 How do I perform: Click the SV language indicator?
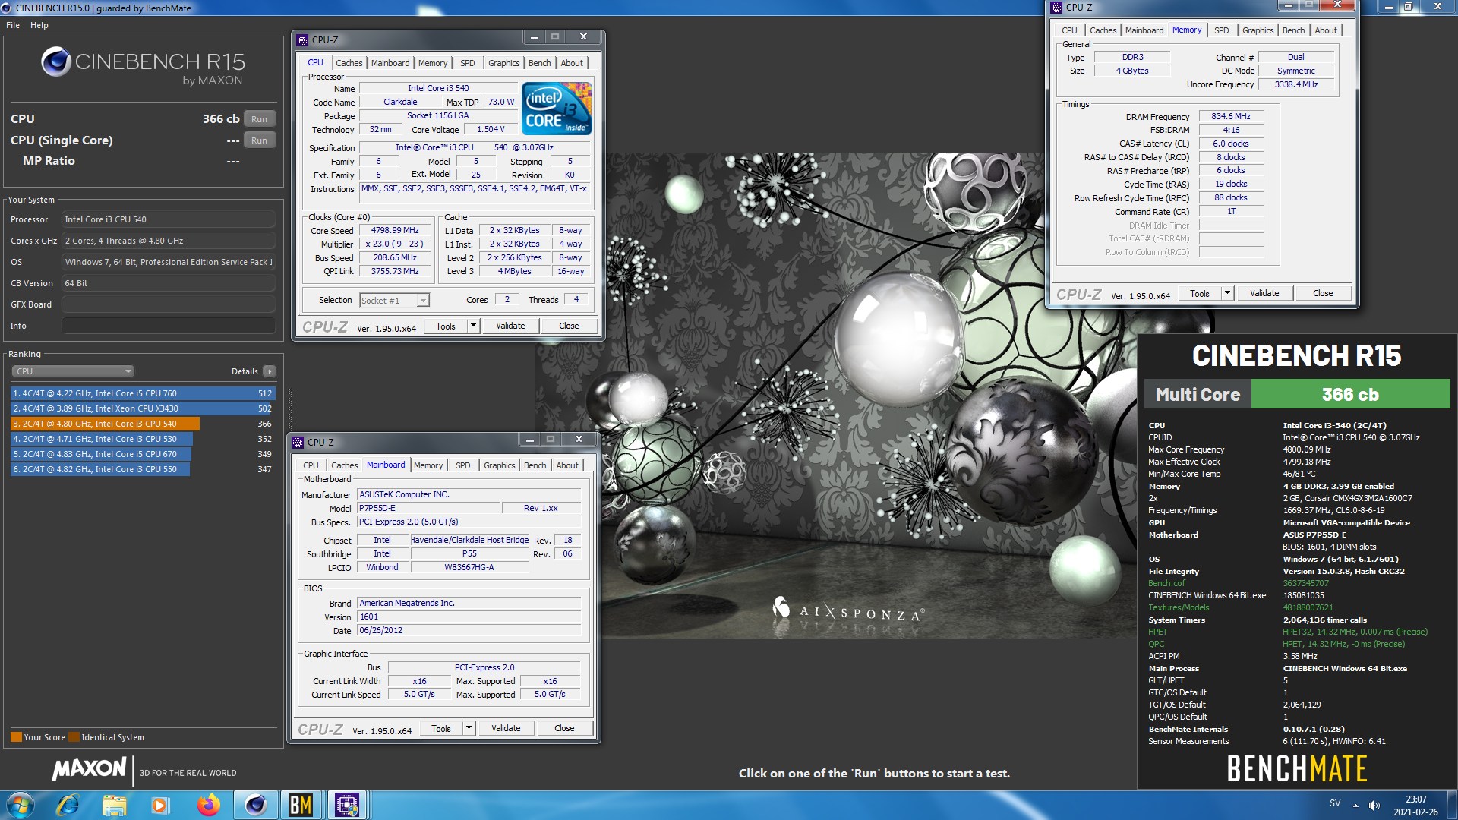click(1335, 803)
